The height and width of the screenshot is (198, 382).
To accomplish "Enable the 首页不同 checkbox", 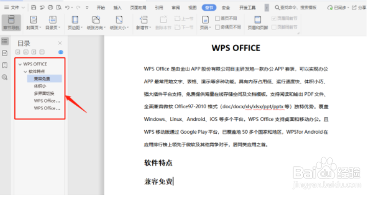I will coord(217,18).
